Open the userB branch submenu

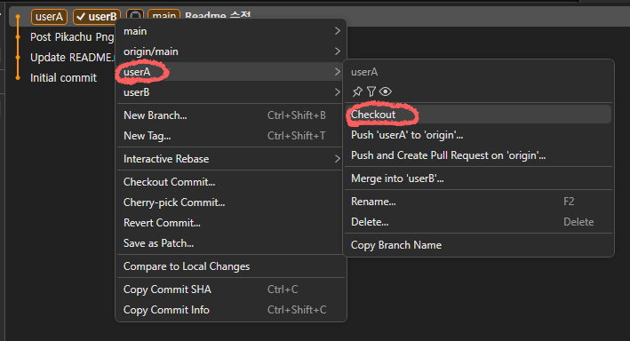click(x=231, y=92)
